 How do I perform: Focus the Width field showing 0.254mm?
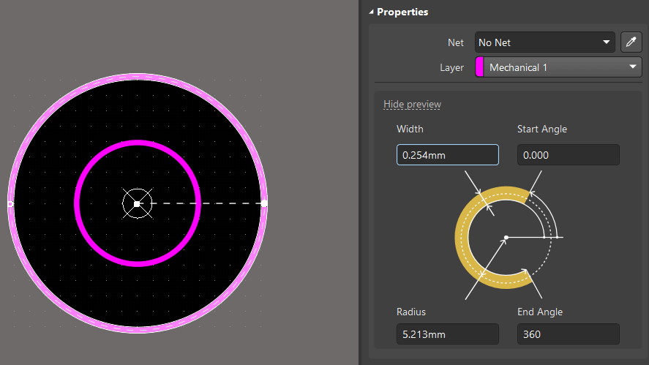[x=447, y=155]
